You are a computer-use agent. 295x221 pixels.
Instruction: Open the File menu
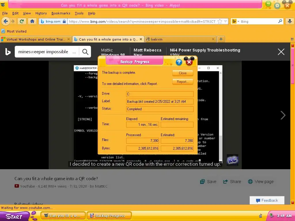[5, 13]
